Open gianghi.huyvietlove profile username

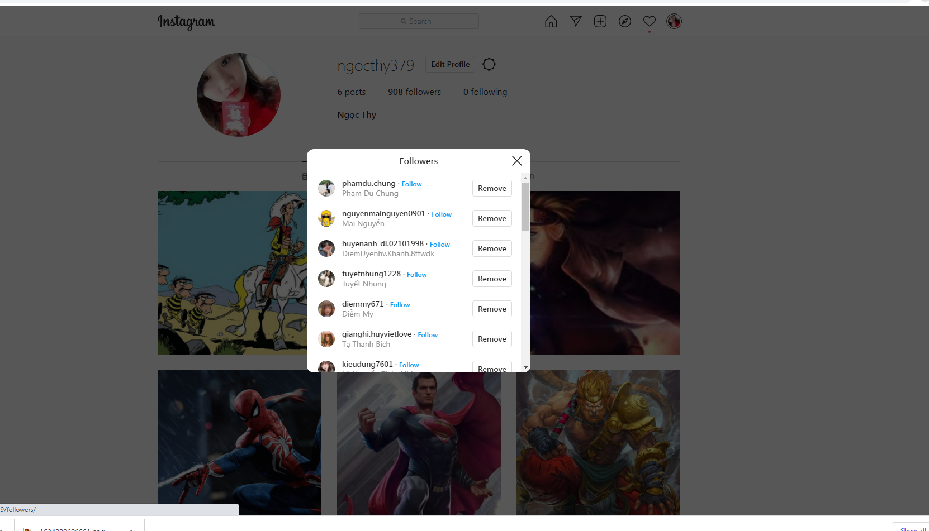[377, 334]
